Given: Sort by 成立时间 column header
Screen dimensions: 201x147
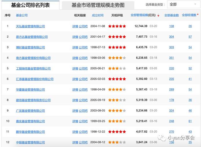Looking at the screenshot, I should coord(98,15).
